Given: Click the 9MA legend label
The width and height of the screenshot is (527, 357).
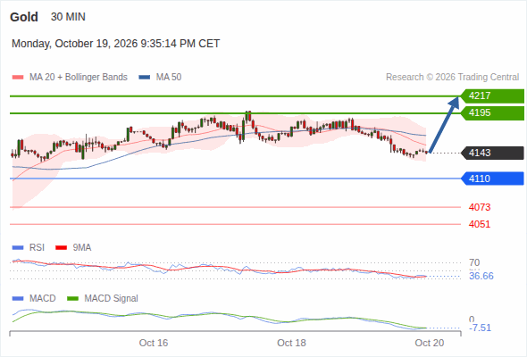Looking at the screenshot, I should click(x=82, y=248).
